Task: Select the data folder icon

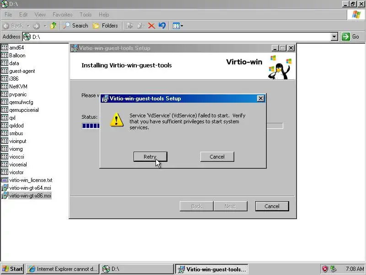Action: tap(5, 63)
